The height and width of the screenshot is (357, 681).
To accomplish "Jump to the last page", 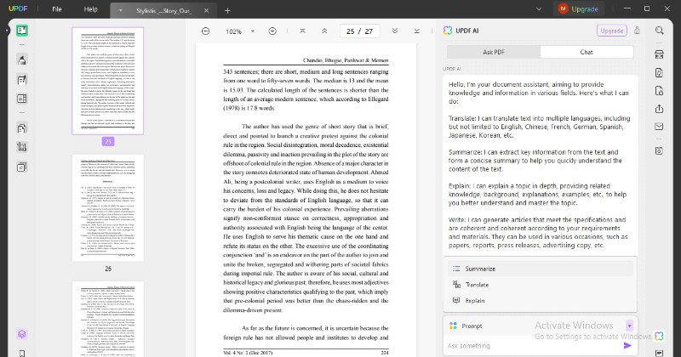I will pyautogui.click(x=416, y=31).
